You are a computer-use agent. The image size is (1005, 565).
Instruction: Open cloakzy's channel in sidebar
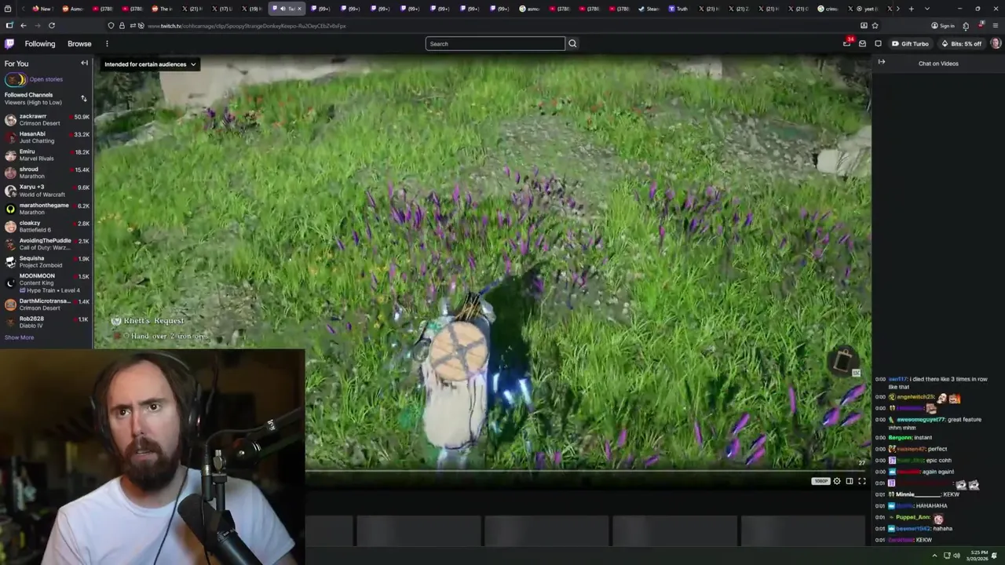click(x=46, y=226)
